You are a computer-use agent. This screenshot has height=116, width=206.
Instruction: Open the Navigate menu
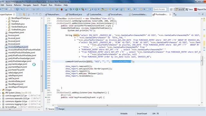27,5
